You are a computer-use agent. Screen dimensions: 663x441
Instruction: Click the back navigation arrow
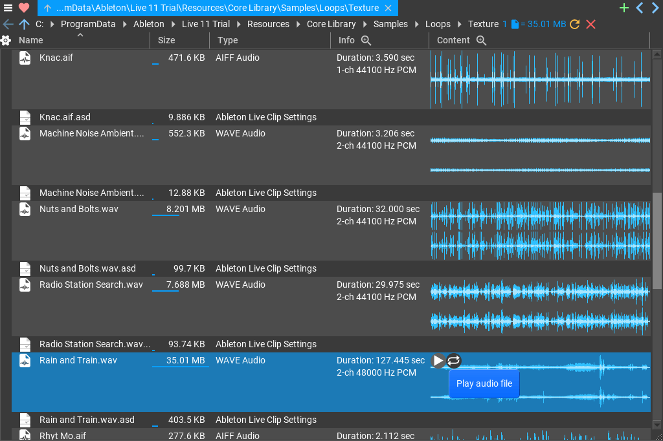pyautogui.click(x=8, y=24)
